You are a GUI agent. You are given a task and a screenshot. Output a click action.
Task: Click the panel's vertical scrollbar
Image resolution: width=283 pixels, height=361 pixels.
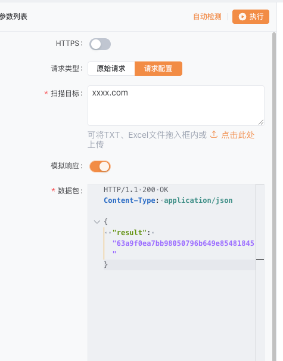(274, 196)
